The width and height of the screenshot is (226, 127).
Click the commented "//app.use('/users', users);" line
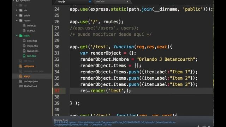click(x=104, y=28)
